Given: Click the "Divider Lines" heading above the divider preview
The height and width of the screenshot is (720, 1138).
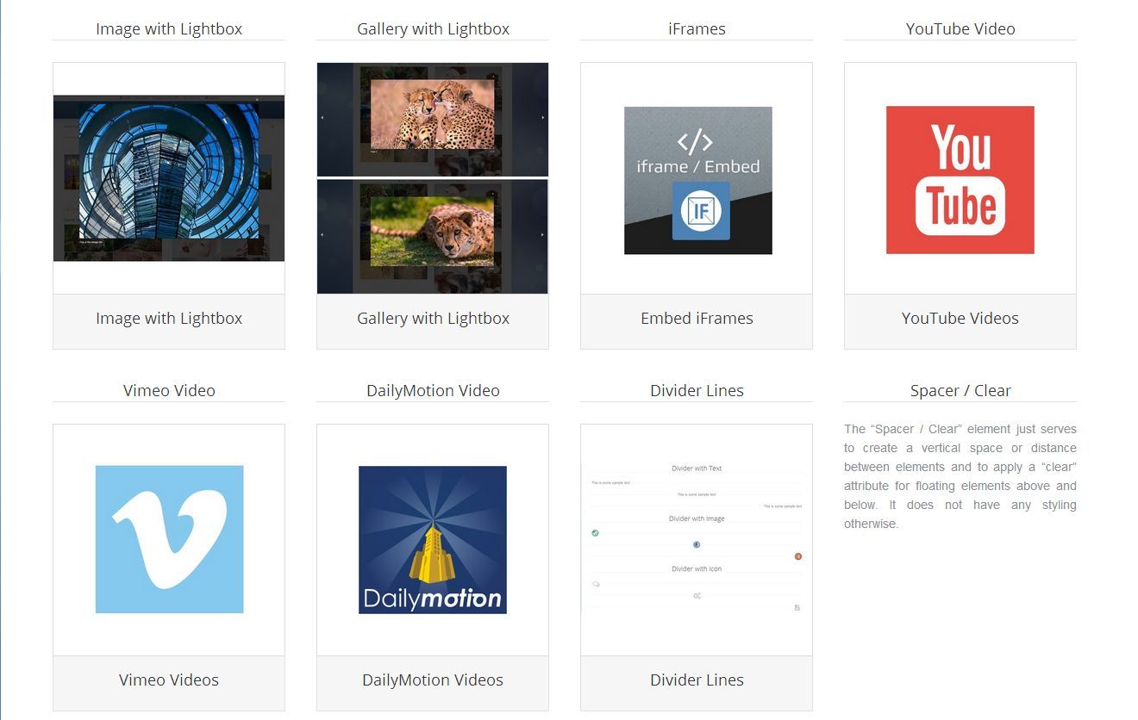Looking at the screenshot, I should pyautogui.click(x=697, y=390).
